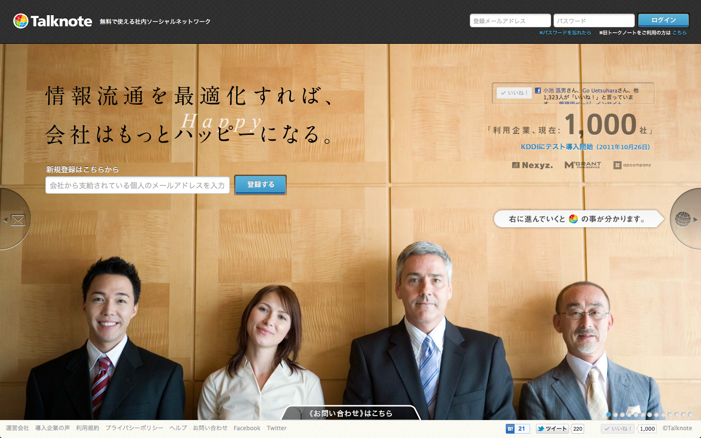This screenshot has width=701, height=438.
Task: Toggle the footer いいね！ button
Action: tap(617, 428)
